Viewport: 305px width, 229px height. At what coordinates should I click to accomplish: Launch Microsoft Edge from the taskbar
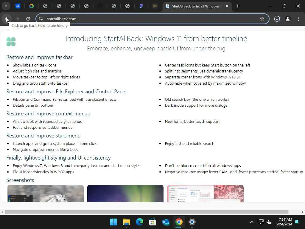pyautogui.click(x=139, y=222)
